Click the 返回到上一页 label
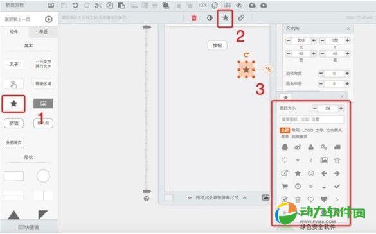The height and width of the screenshot is (234, 376). (17, 19)
